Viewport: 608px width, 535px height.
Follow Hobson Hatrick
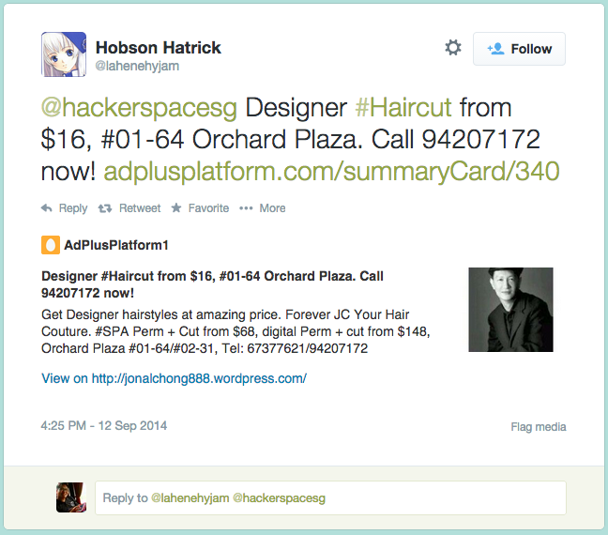[519, 49]
